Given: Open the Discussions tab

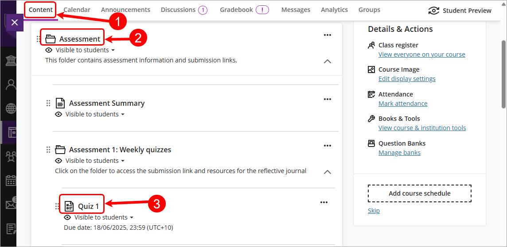Looking at the screenshot, I should point(184,10).
